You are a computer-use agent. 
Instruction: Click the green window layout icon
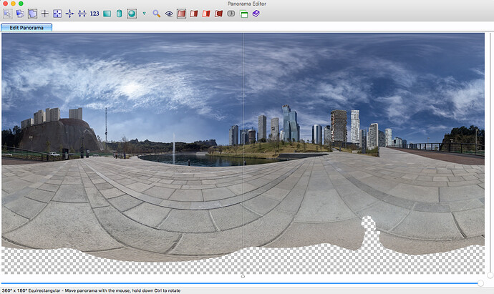[244, 14]
